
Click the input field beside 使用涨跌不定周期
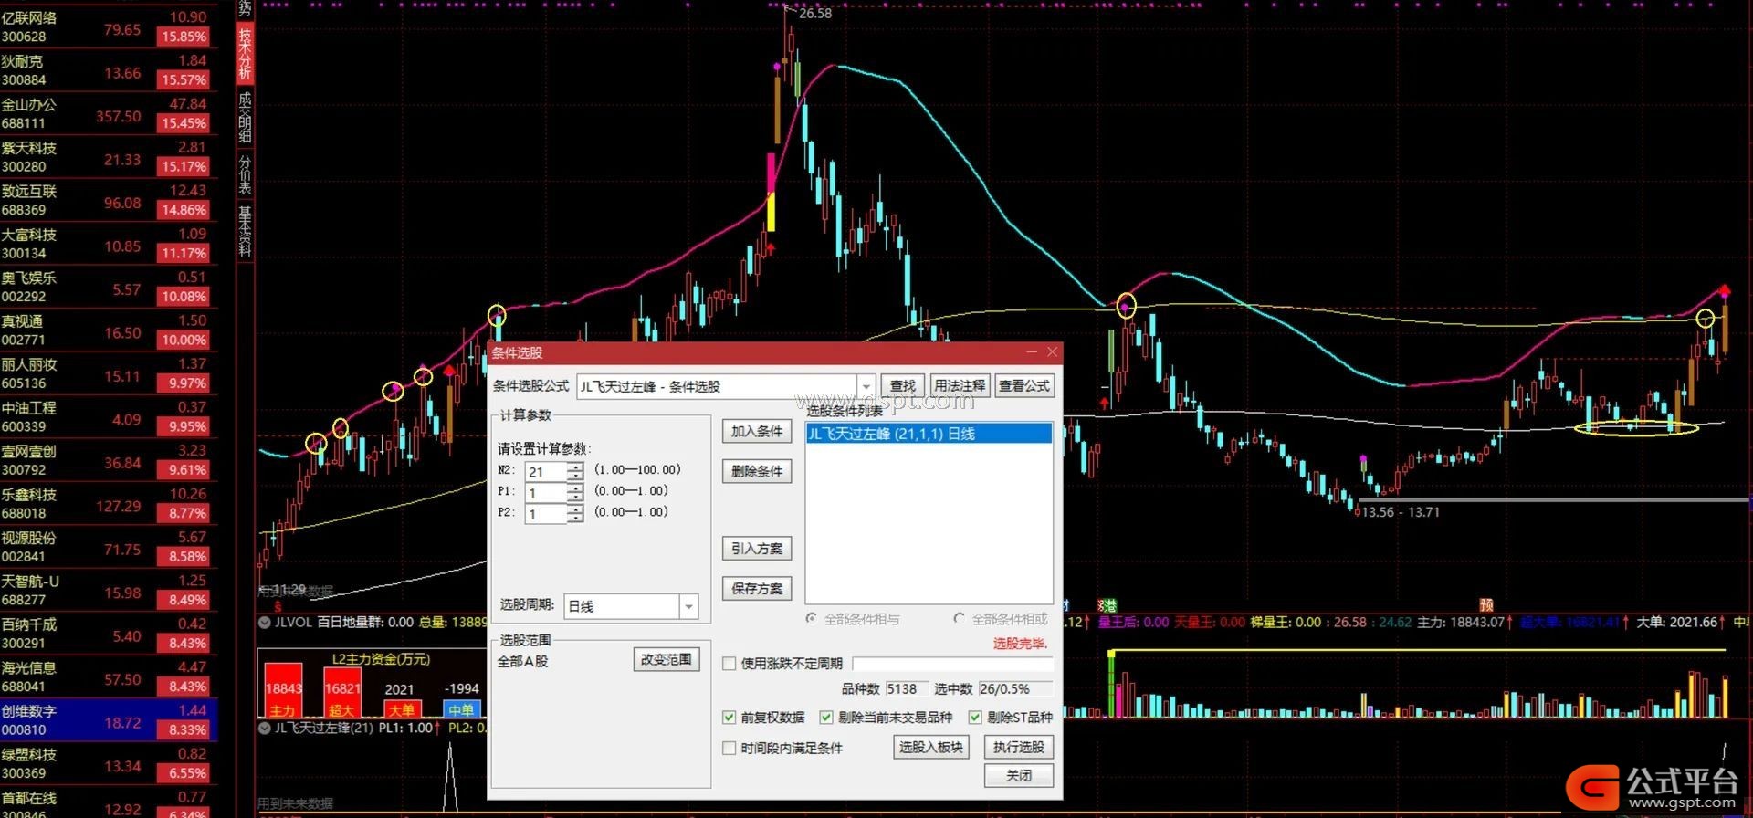click(952, 664)
